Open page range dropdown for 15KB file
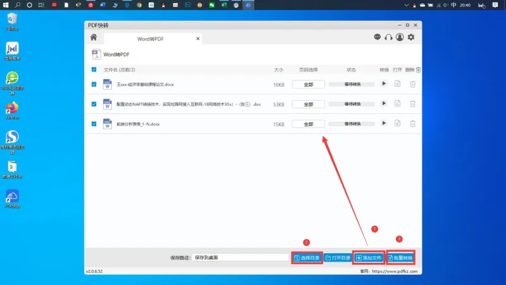Image resolution: width=506 pixels, height=285 pixels. point(308,123)
